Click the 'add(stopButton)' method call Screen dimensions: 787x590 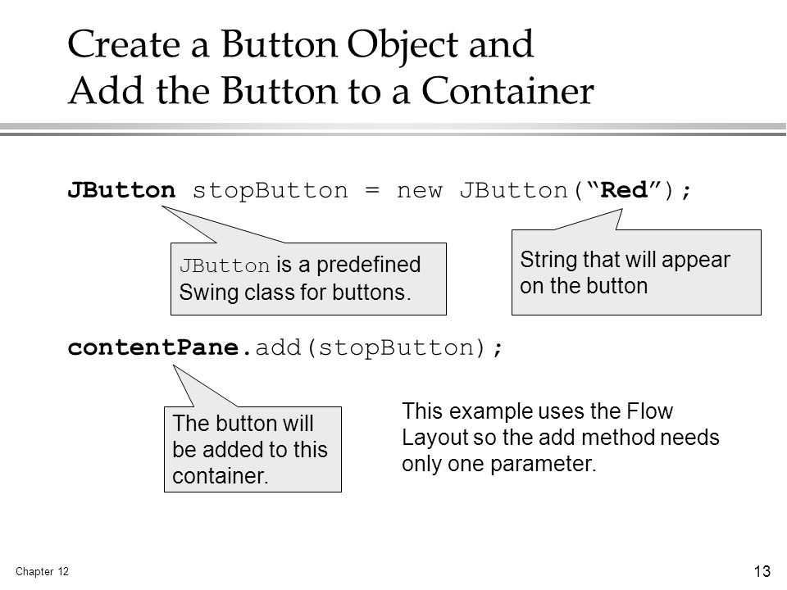coord(371,347)
